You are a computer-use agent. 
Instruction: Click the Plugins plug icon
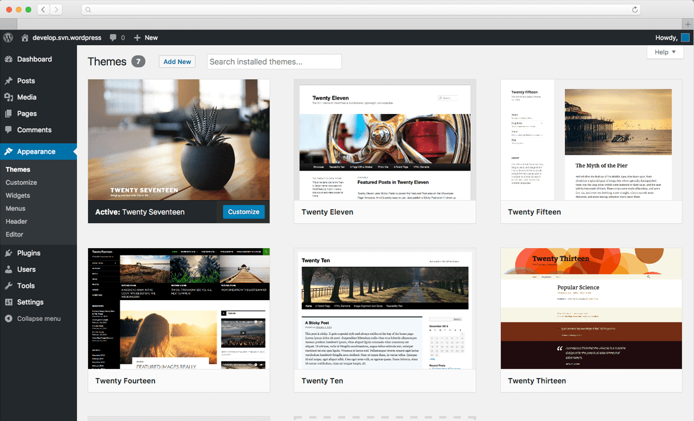pyautogui.click(x=9, y=253)
